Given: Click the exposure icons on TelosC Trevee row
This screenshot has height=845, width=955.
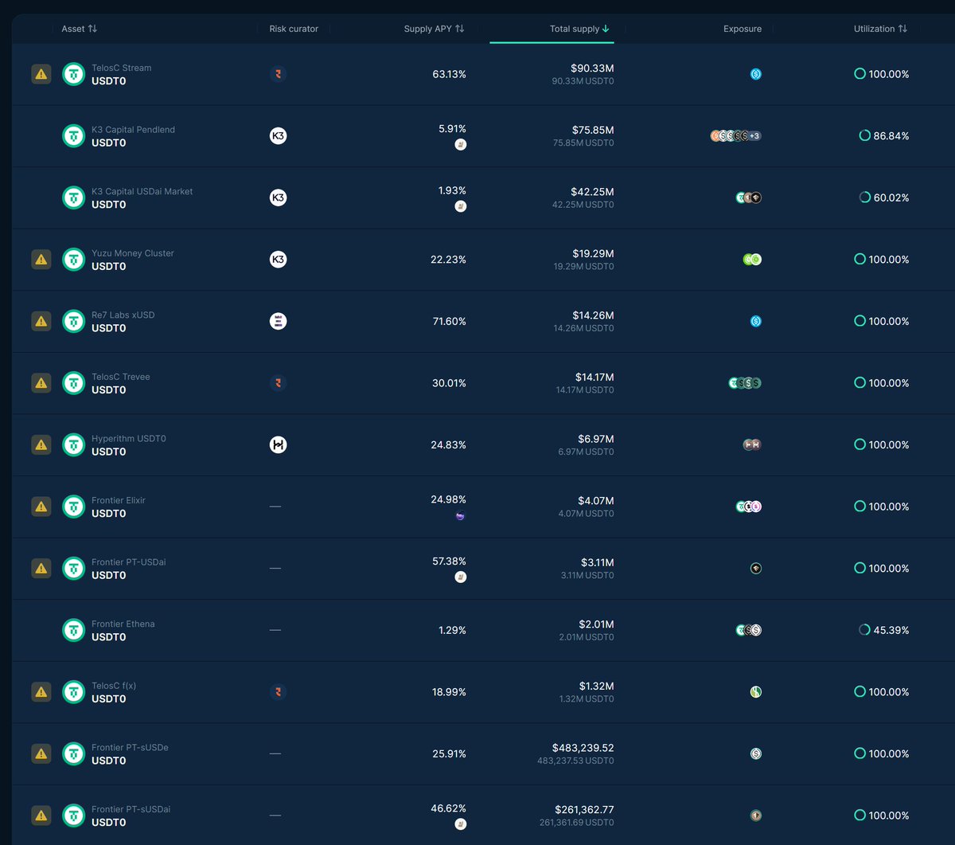Looking at the screenshot, I should click(x=746, y=383).
